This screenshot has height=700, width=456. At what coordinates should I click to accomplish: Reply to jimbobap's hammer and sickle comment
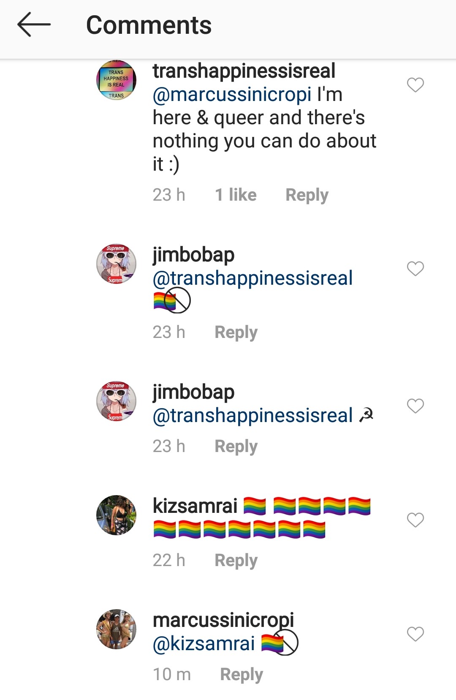[x=236, y=447]
